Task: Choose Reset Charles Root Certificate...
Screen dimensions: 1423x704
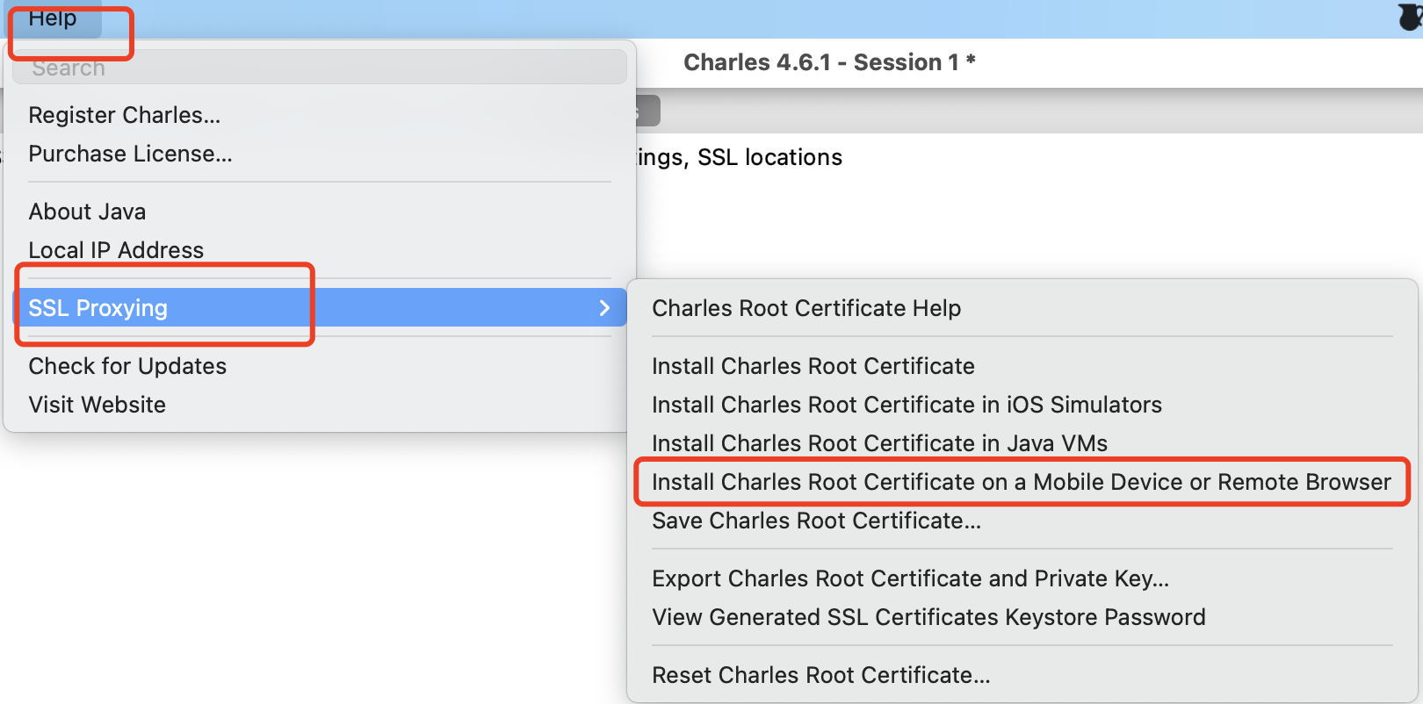Action: (1022, 675)
